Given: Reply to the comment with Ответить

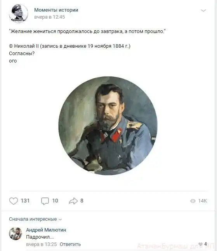Looking at the screenshot, I should (70, 244).
